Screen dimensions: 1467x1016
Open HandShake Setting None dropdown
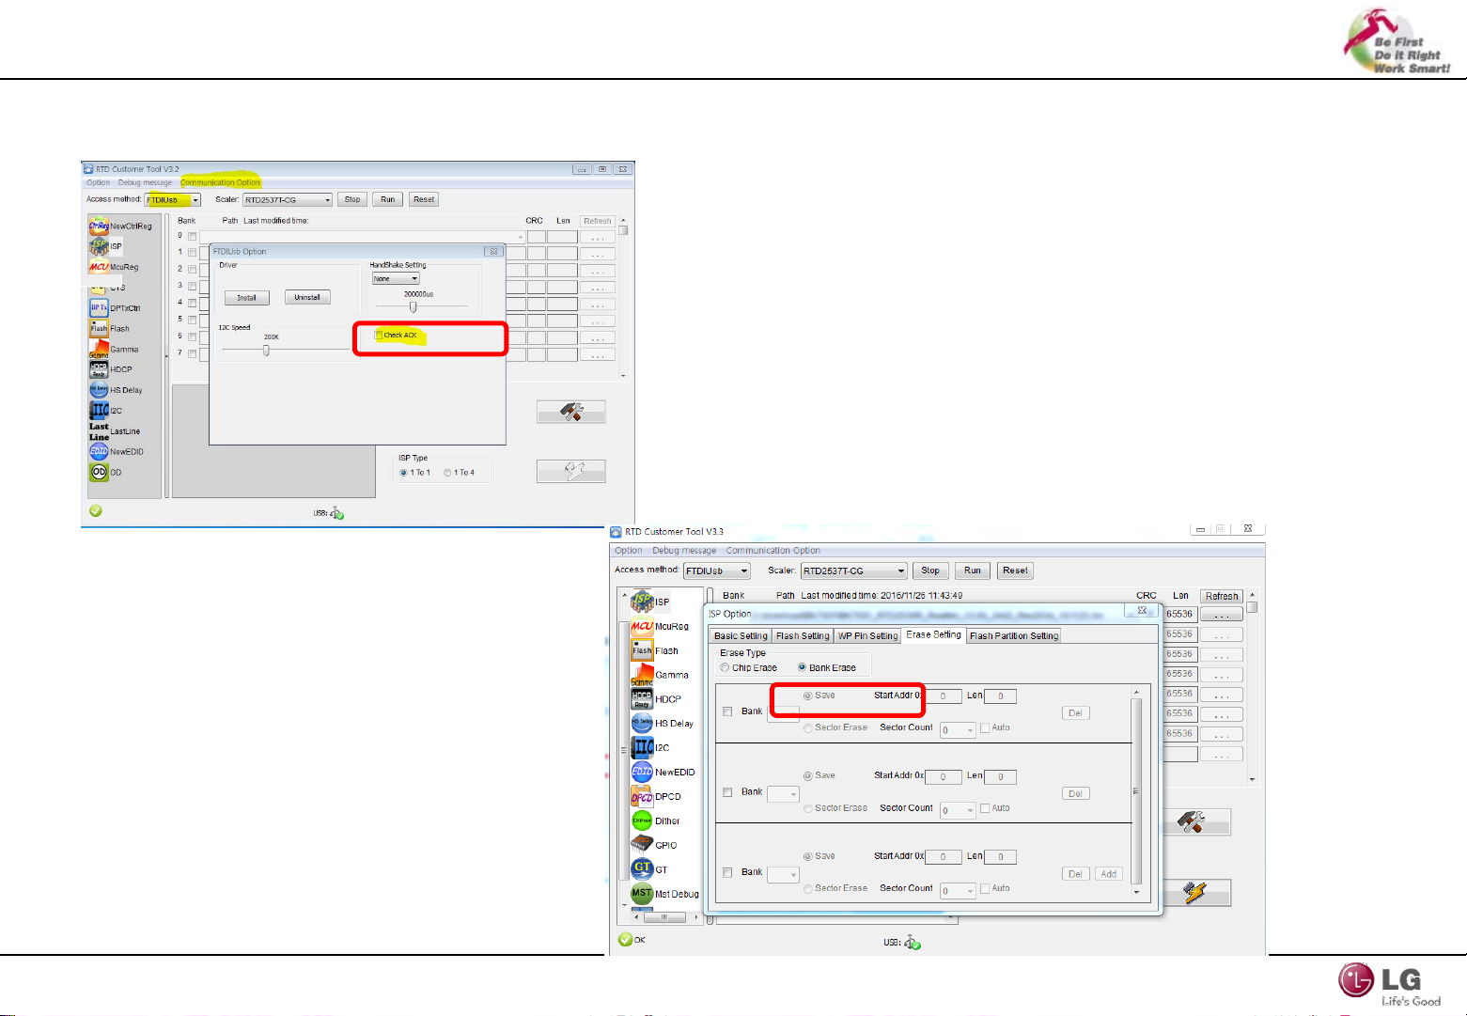[x=396, y=279]
